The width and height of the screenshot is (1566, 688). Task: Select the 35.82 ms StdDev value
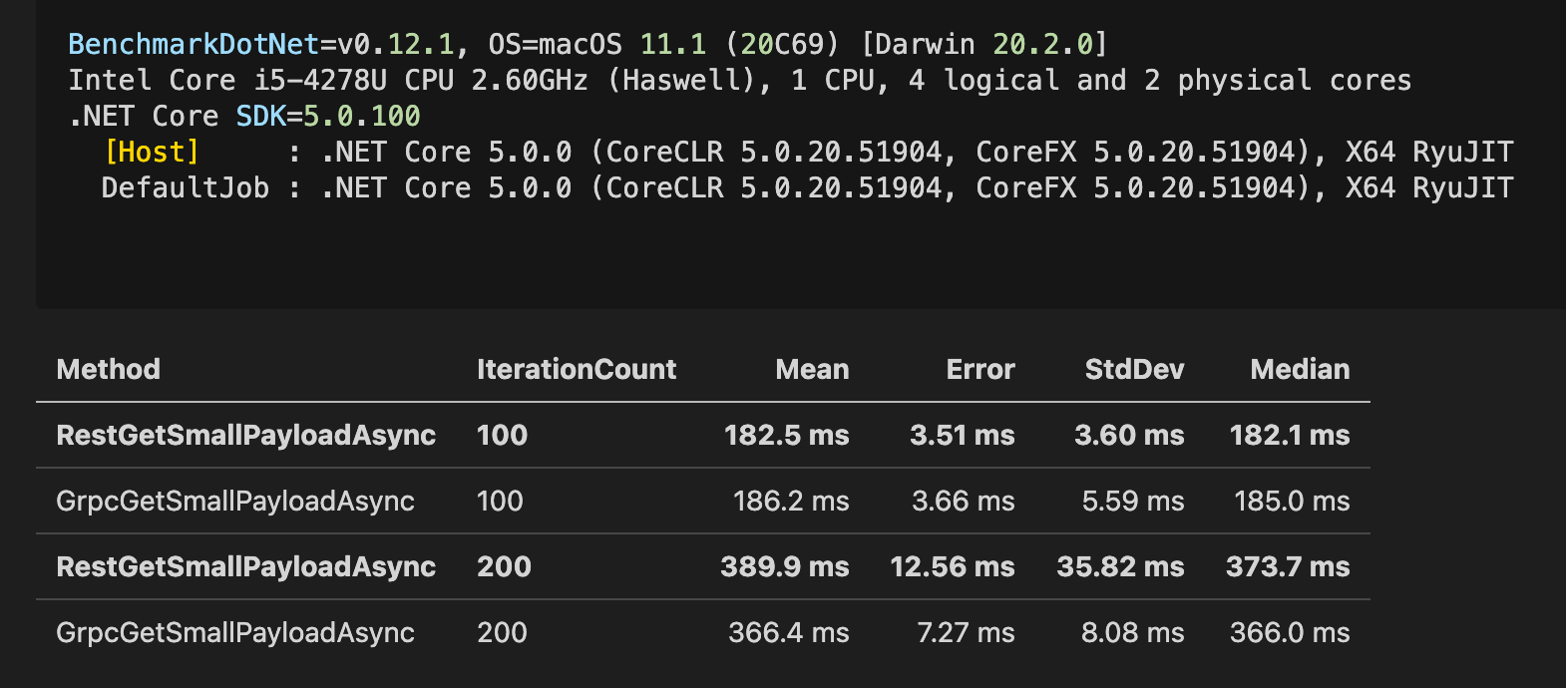click(1120, 566)
